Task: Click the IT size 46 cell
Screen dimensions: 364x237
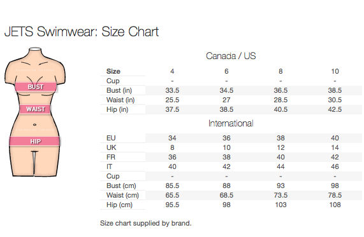Action: [x=335, y=166]
